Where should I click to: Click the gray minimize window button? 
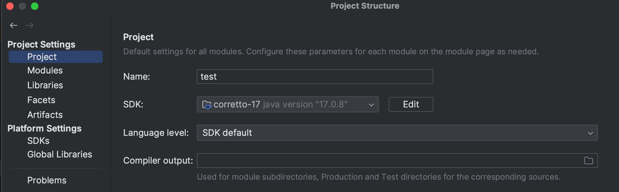[x=22, y=6]
